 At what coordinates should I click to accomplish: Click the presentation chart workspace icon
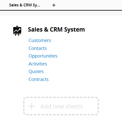[x=17, y=31]
